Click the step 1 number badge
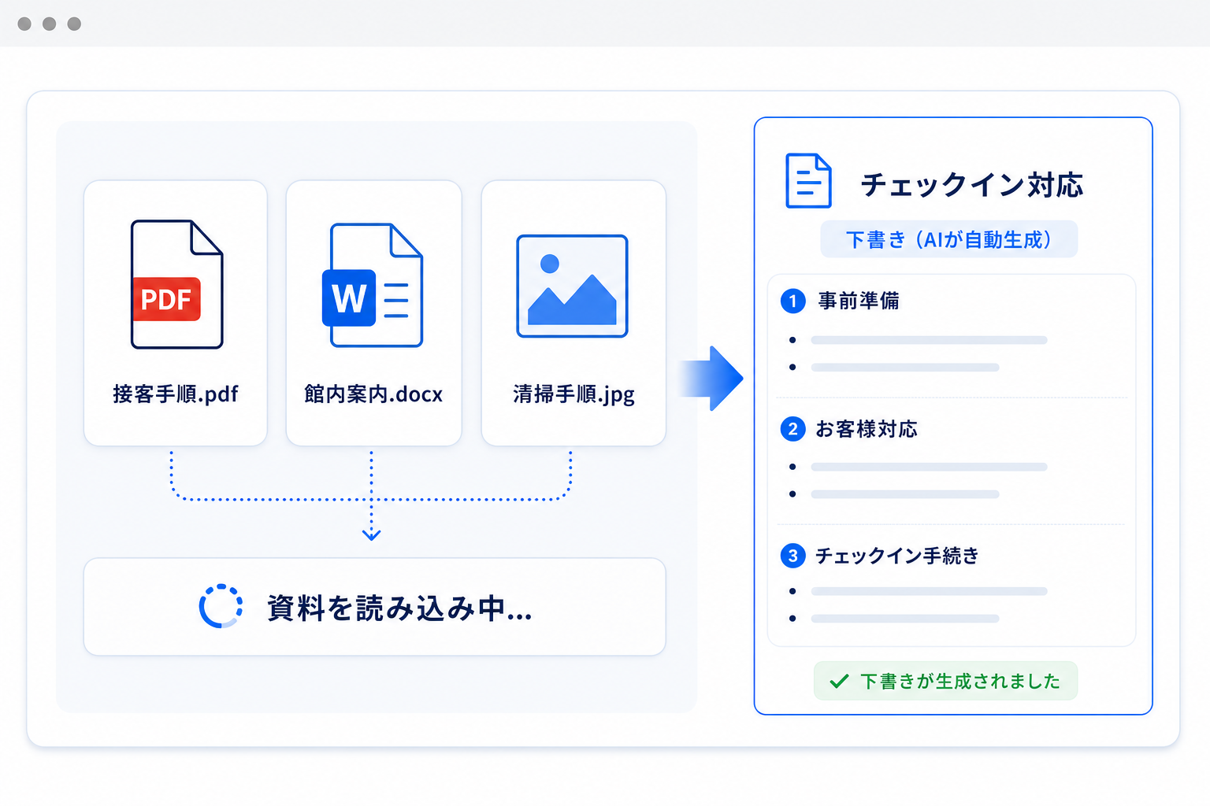Viewport: 1210px width, 806px height. click(x=792, y=301)
